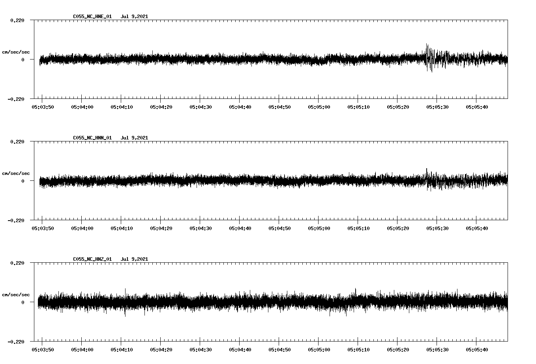
Task: Click the C055_NC_HNE_01 plot title
Action: pos(92,17)
